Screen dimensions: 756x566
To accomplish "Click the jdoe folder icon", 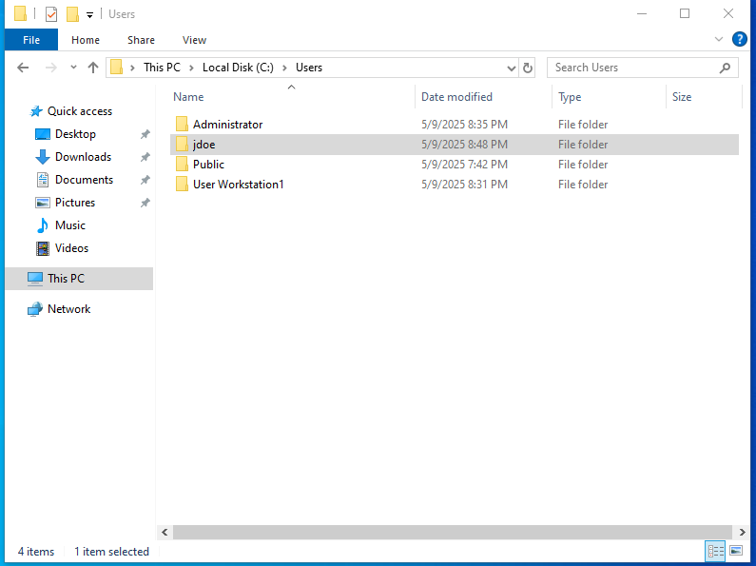I will pos(182,145).
